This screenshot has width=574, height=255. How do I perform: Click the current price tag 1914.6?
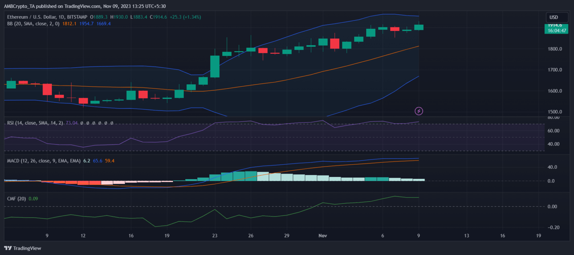[555, 25]
